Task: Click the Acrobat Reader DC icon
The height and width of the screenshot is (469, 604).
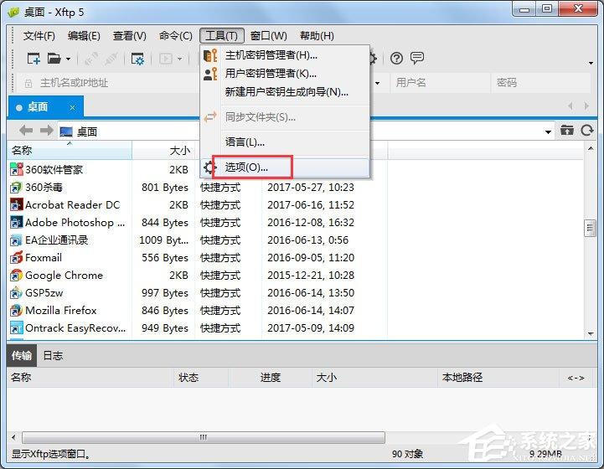Action: 16,205
